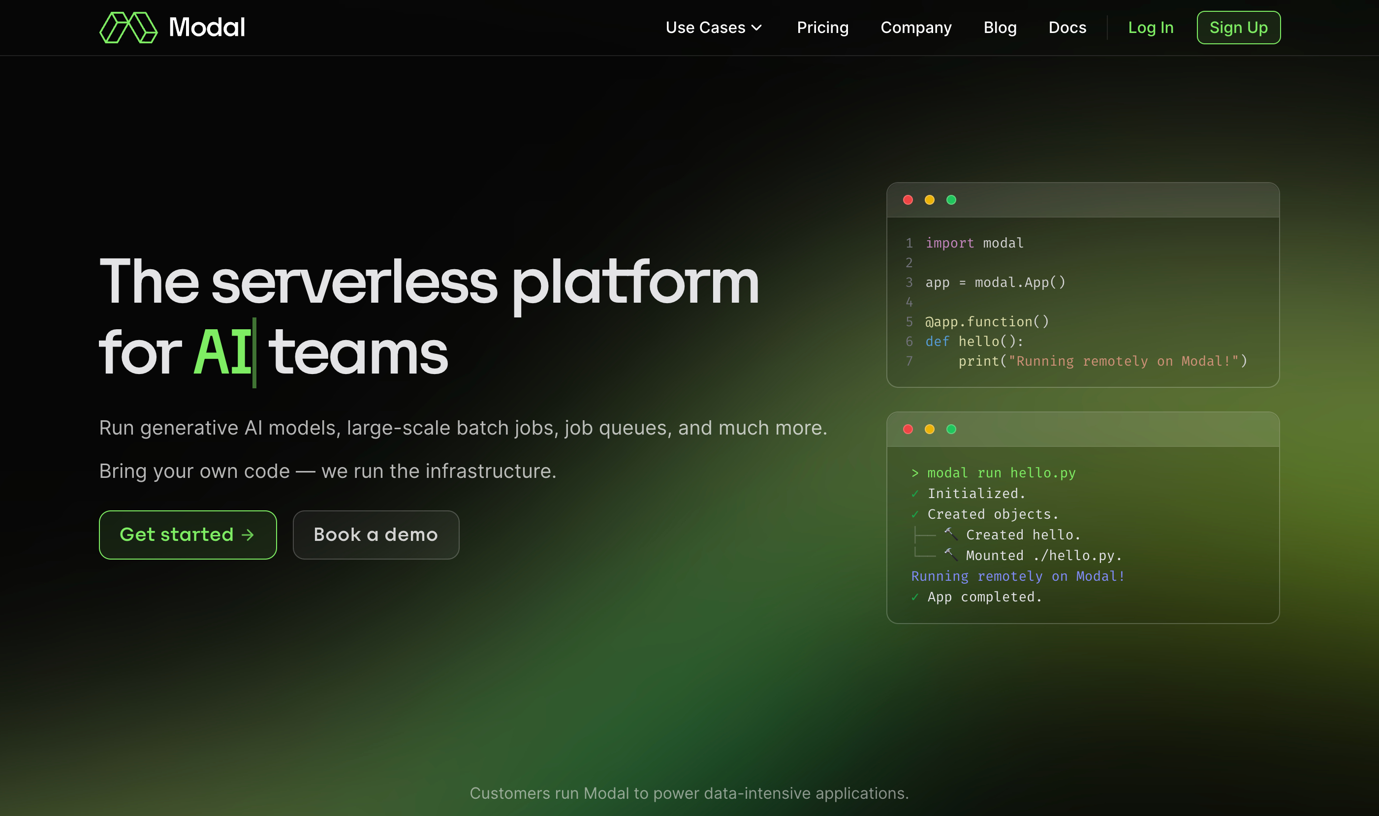Screen dimensions: 1379x816
Task: Click red dot on terminal window
Action: click(x=908, y=429)
